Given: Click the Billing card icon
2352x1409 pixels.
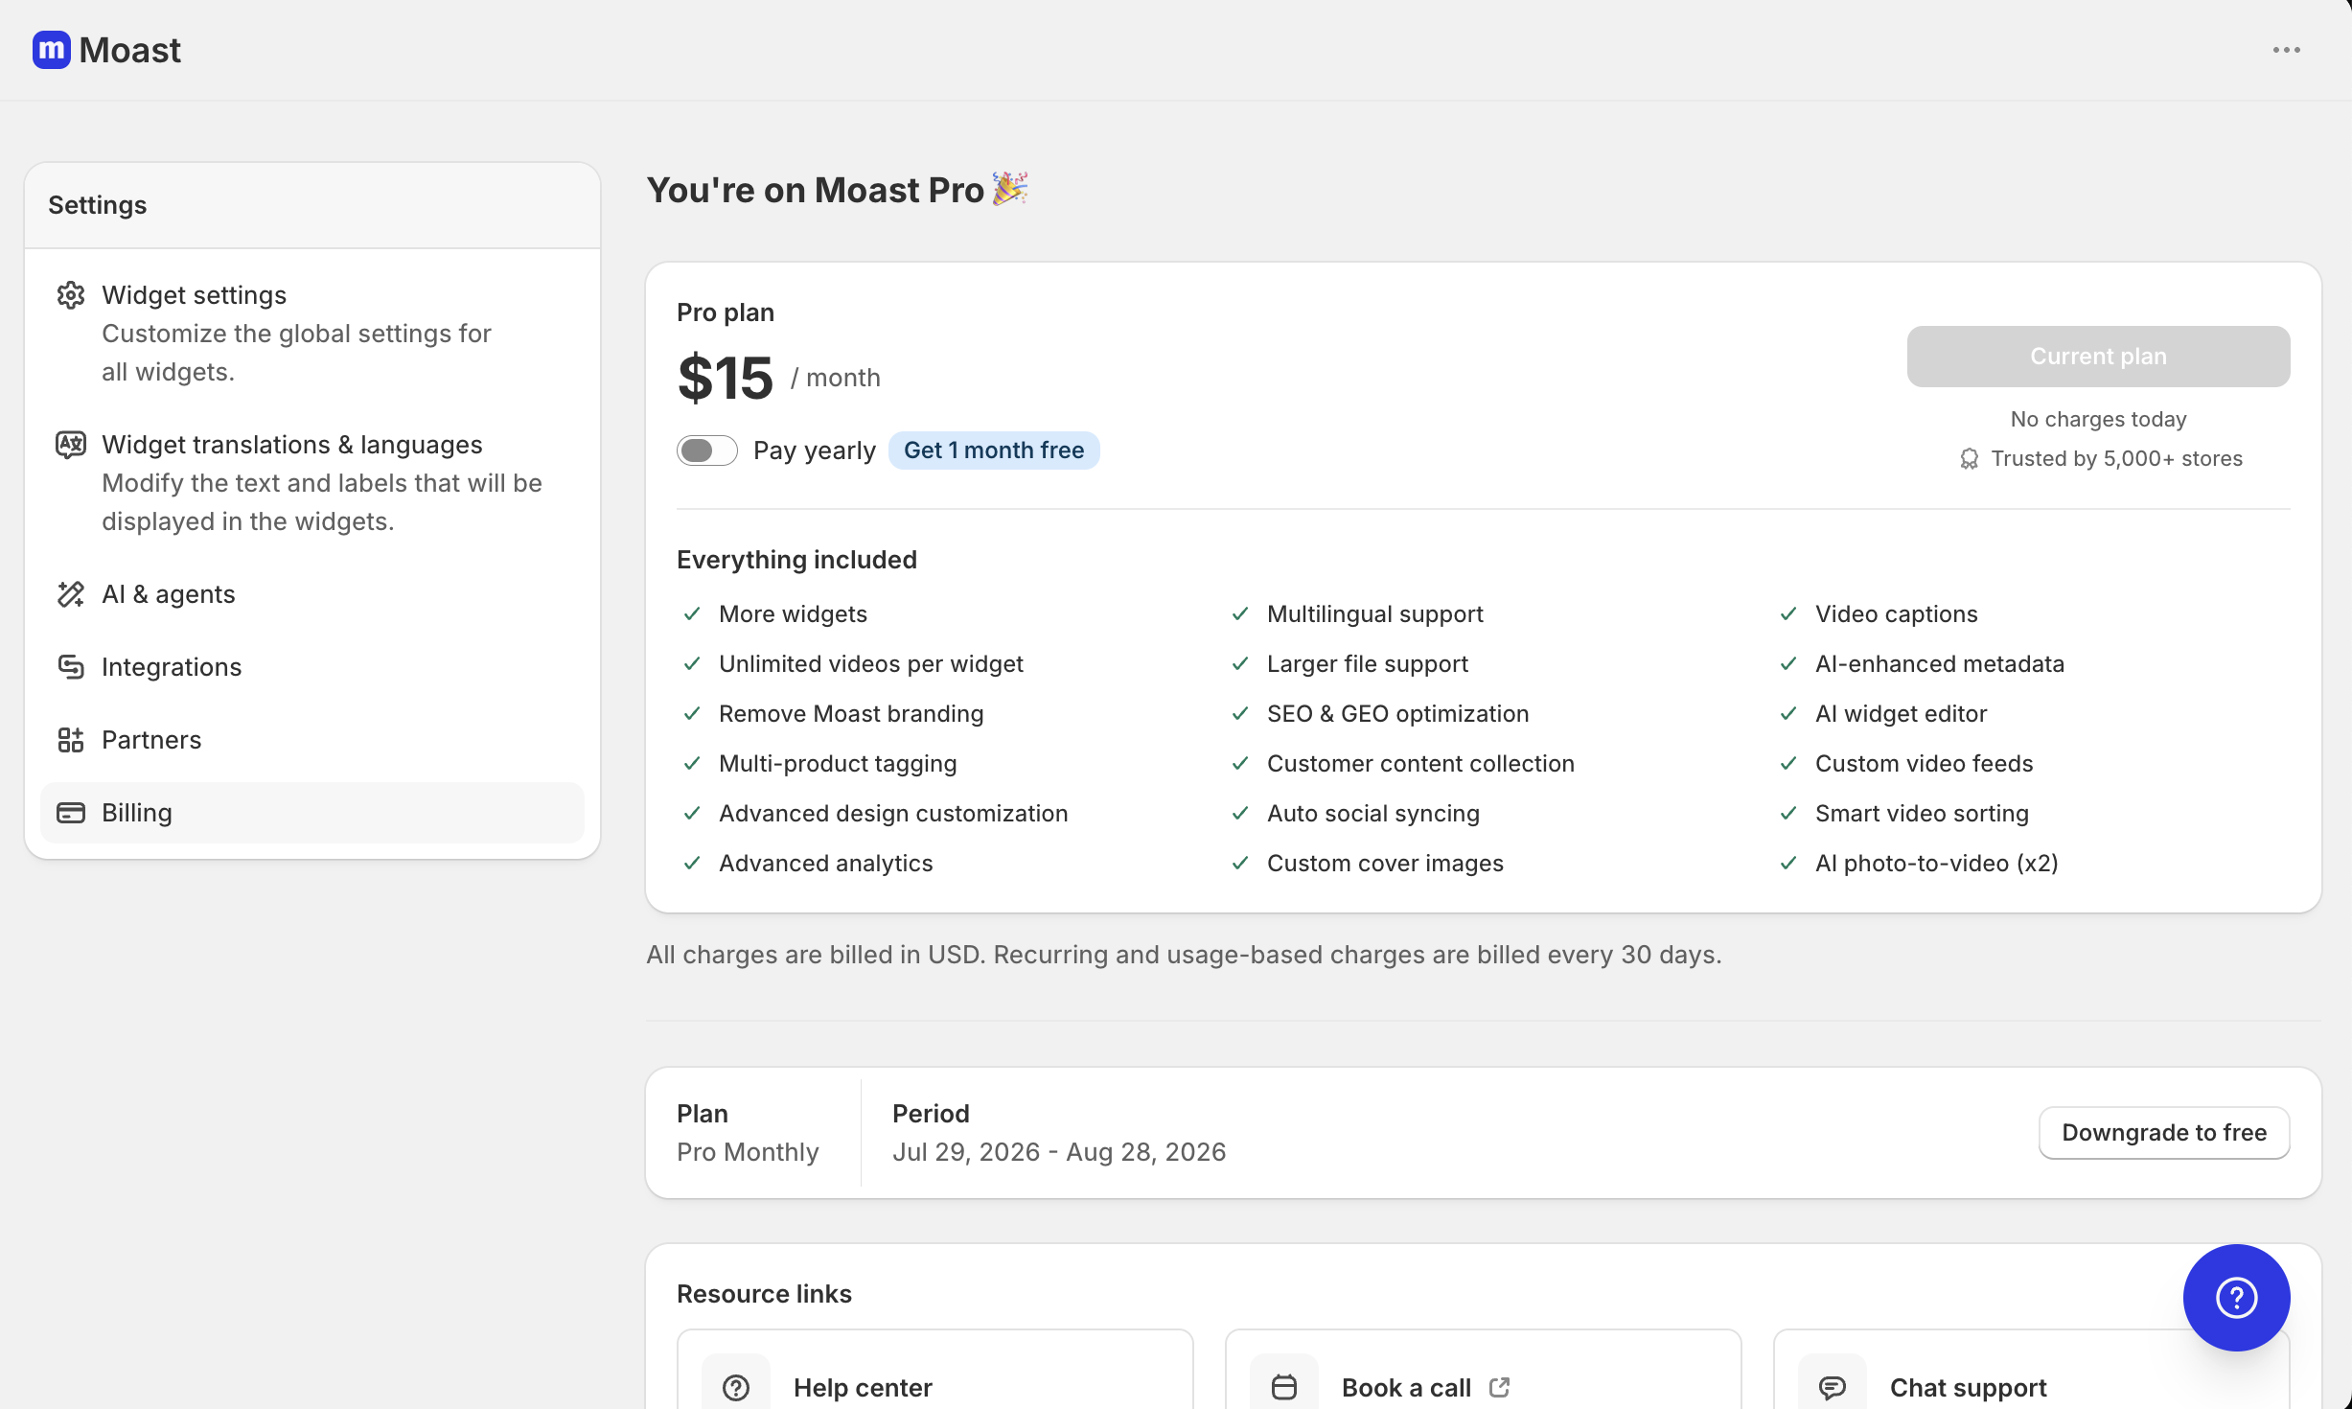Looking at the screenshot, I should coord(71,813).
